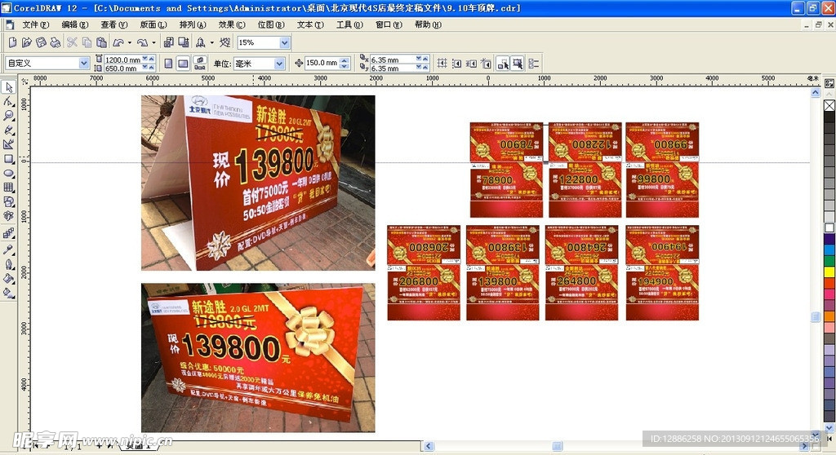This screenshot has width=836, height=455.
Task: Click the page width 1200.0 mm field
Action: pyautogui.click(x=122, y=60)
